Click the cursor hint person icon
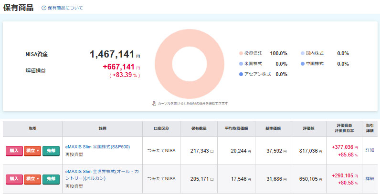This screenshot has width=380, height=194. 154,103
